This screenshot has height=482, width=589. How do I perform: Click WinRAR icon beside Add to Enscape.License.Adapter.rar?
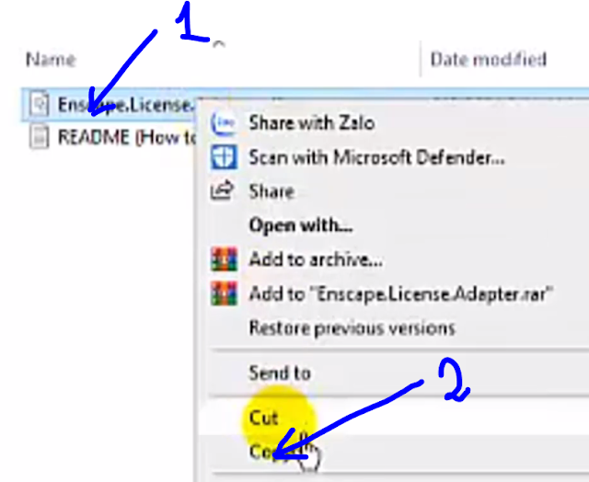pos(224,293)
